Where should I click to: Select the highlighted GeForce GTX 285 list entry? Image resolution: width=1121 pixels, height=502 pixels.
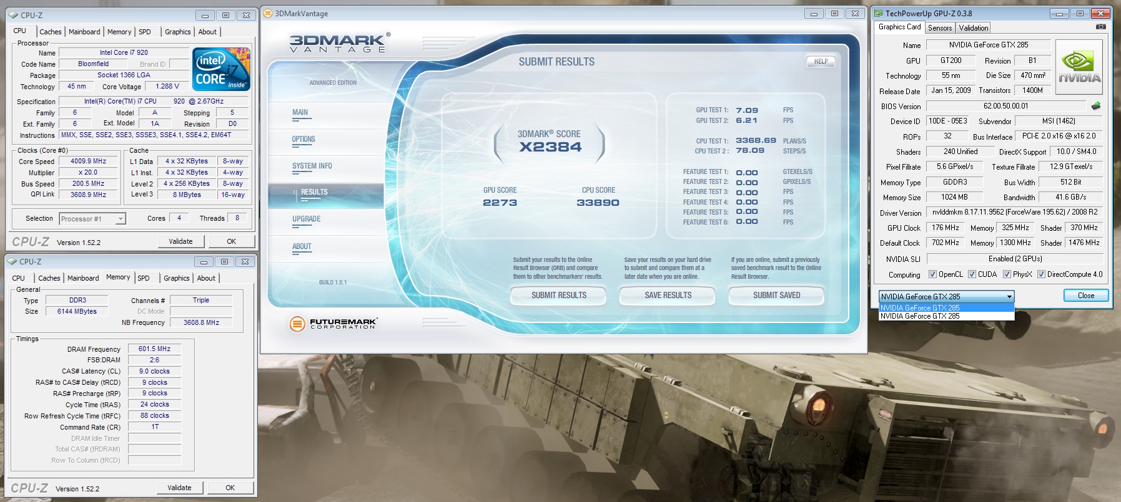946,307
